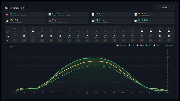This screenshot has height=101, width=180.
Task: Toggle the IST series in the legend
Action: pos(148,45)
